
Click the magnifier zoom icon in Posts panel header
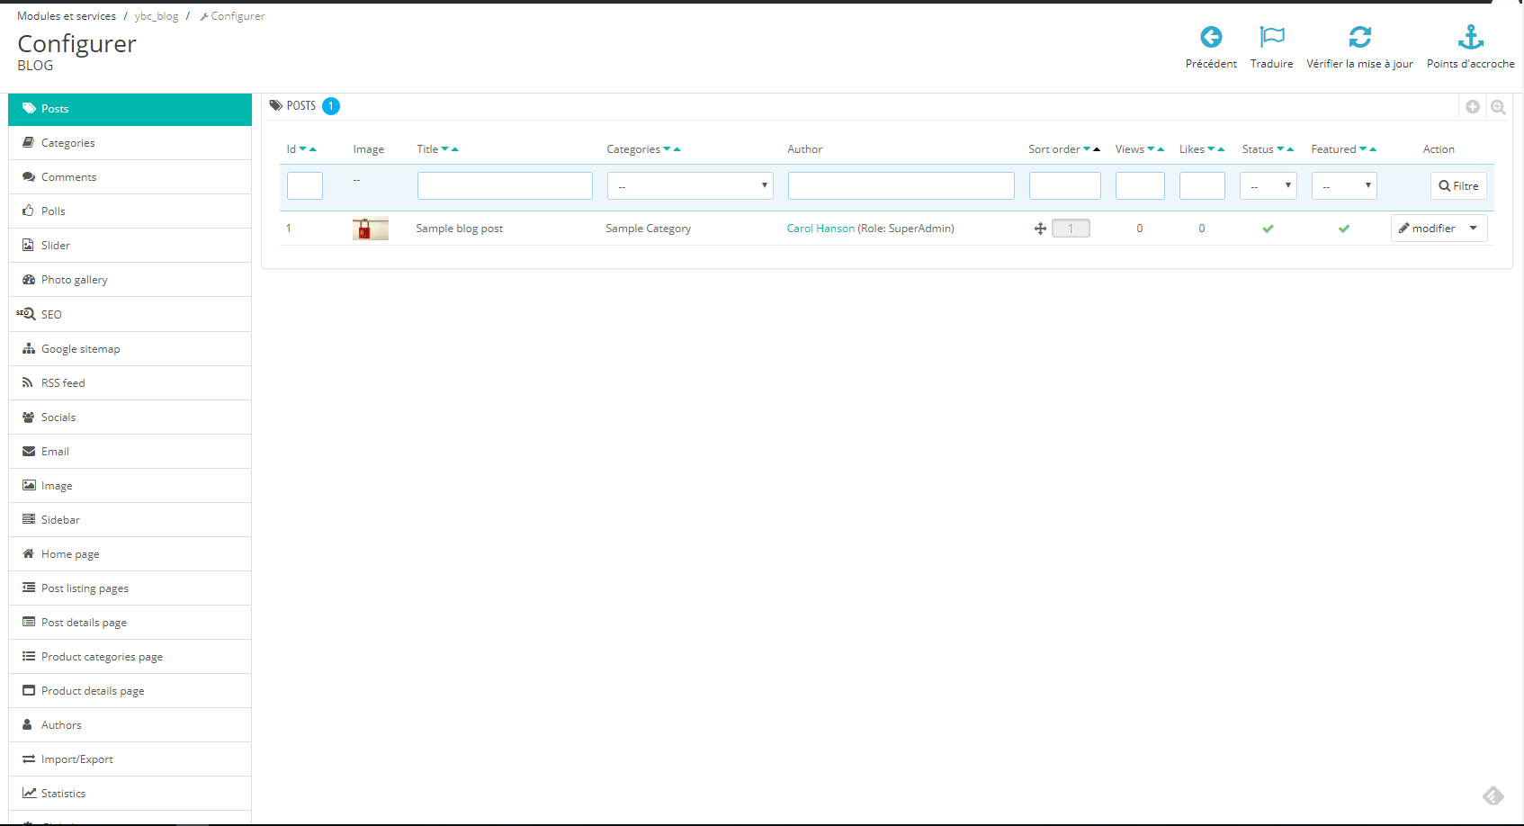coord(1498,107)
